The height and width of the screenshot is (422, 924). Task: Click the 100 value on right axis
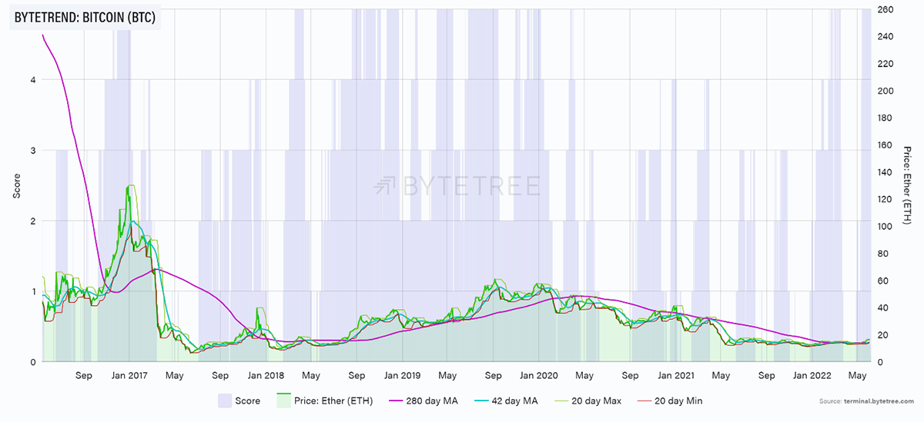tap(885, 226)
